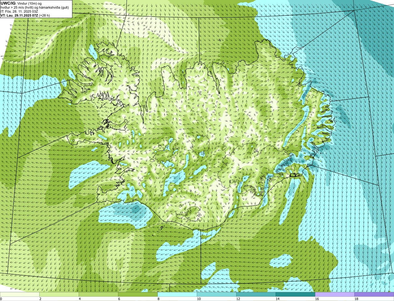Screen dimensions: 394x301
Task: Click the scale label '2'
Action: 40,299
